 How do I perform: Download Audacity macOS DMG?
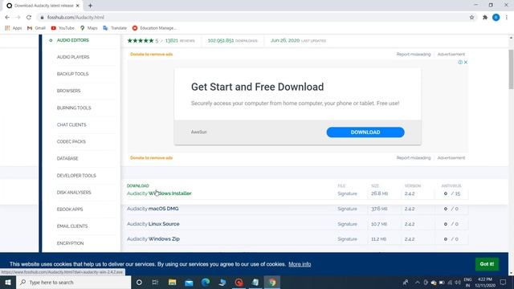[153, 209]
